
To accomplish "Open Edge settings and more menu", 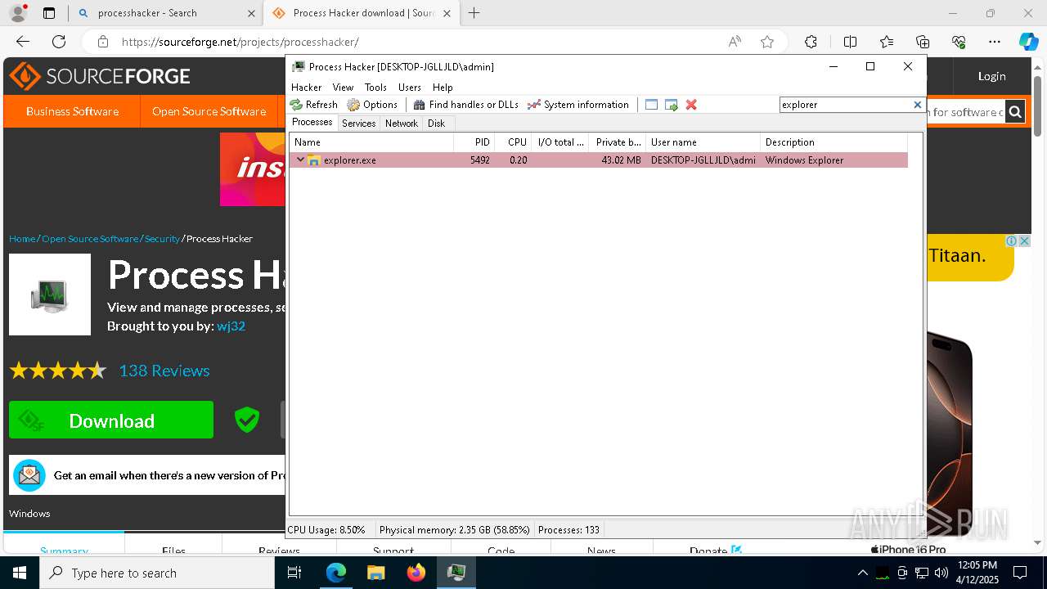I will coord(994,42).
